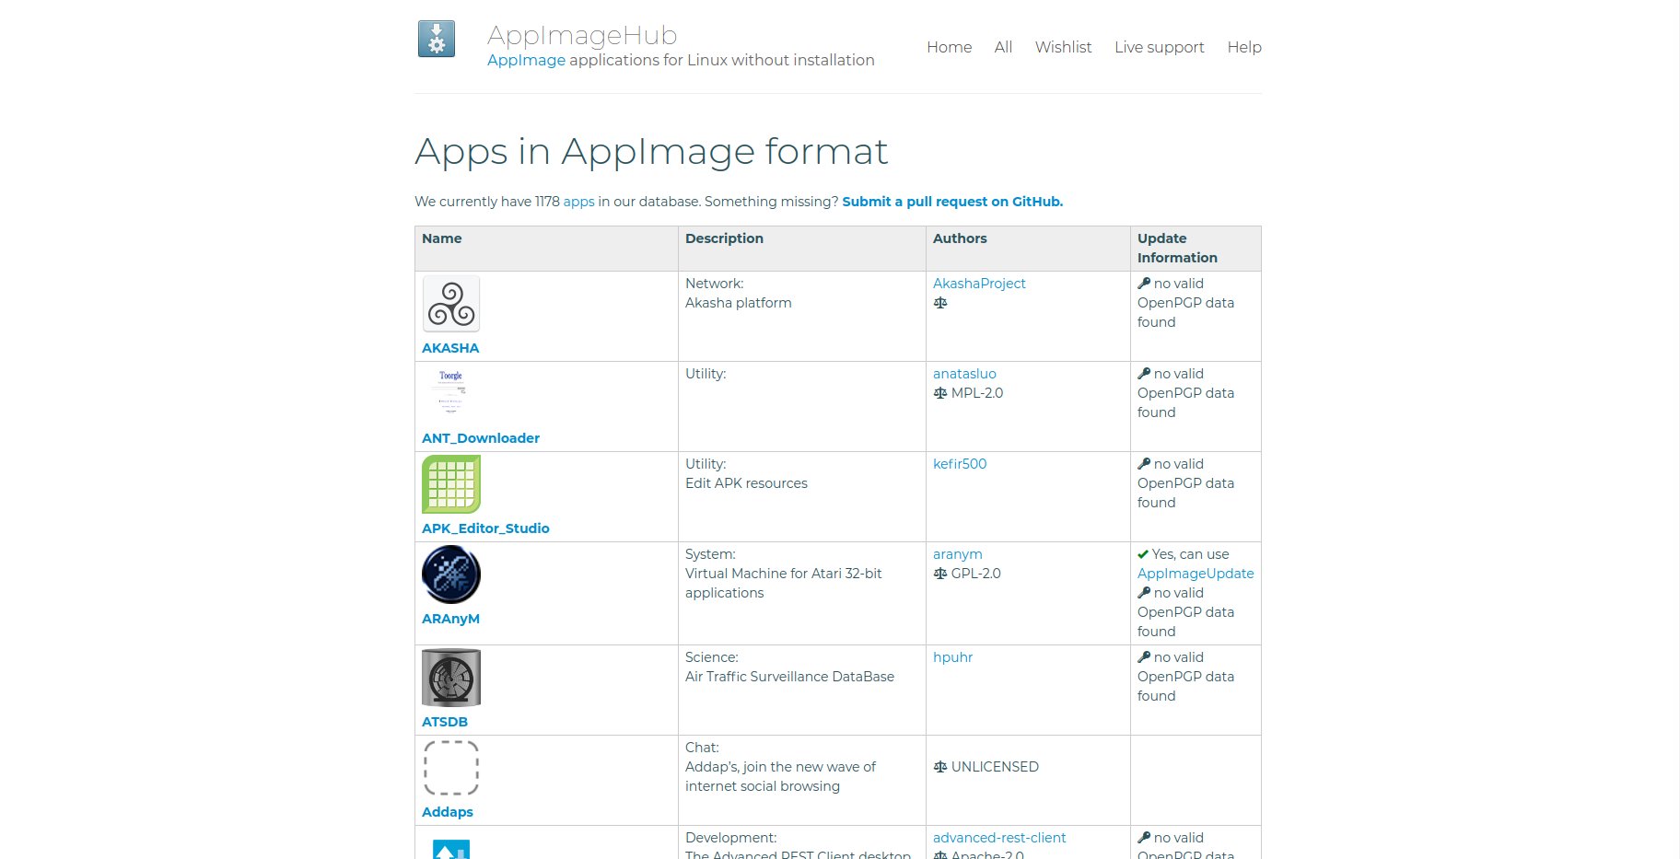Open the All apps menu item

tap(1003, 47)
